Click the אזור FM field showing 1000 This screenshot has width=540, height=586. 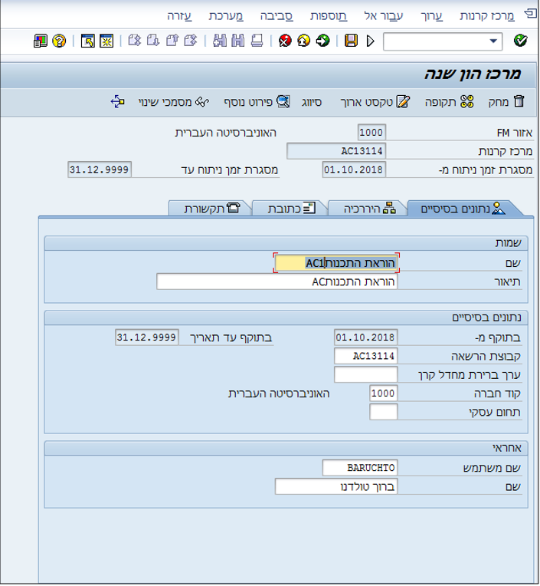[371, 132]
